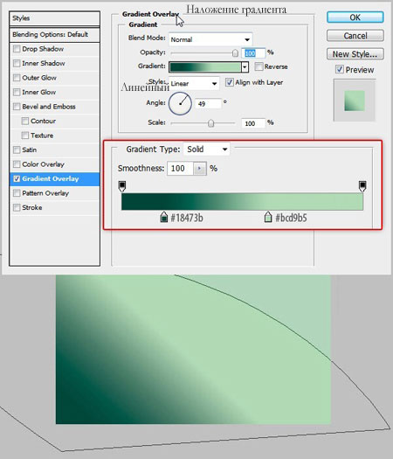
Task: Enable the Pattern Overlay checkbox
Action: (x=17, y=193)
